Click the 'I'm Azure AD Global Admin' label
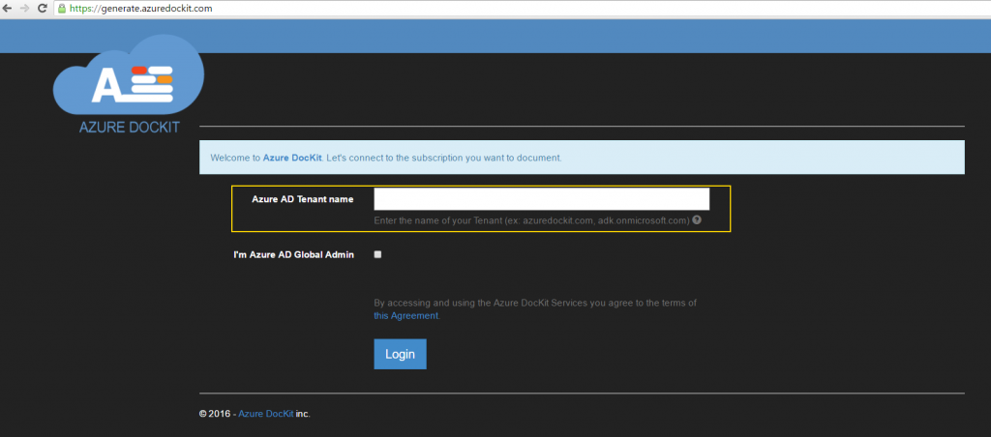Viewport: 991px width, 437px height. (x=294, y=255)
